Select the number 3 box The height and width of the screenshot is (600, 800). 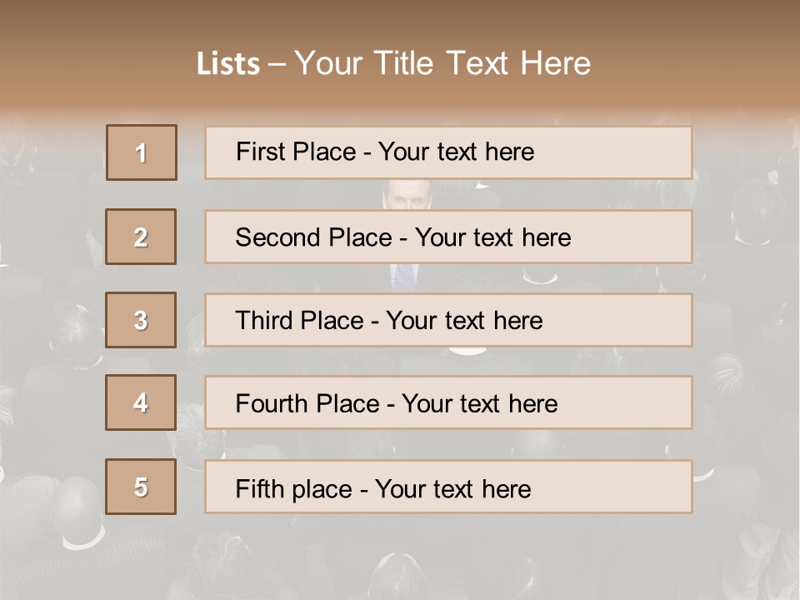coord(141,320)
